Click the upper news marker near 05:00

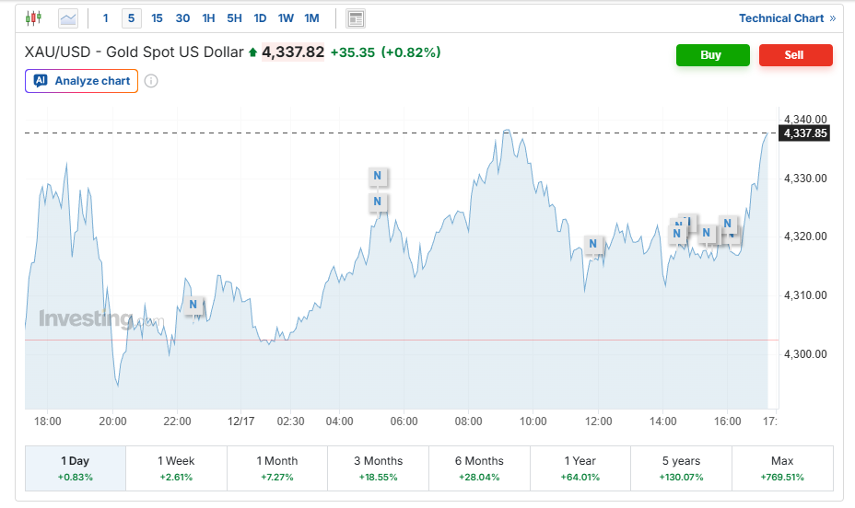[x=377, y=175]
